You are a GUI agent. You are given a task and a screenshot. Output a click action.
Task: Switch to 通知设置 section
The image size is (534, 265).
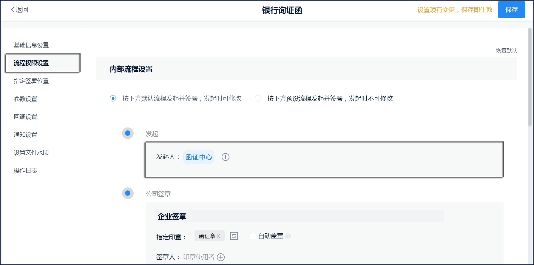26,135
